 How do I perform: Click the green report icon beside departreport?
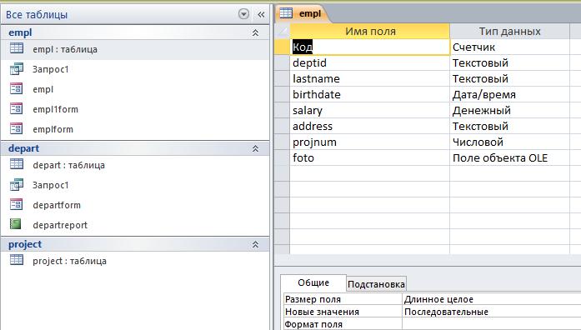tap(16, 224)
